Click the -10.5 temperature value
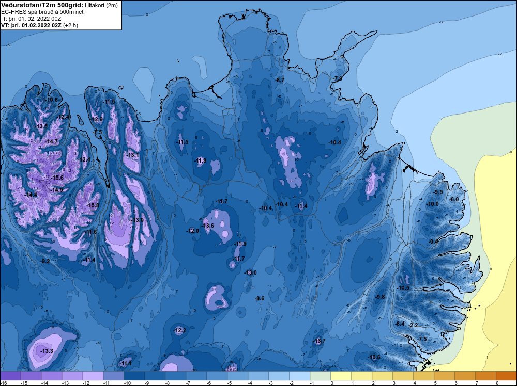Screen dimensions: 517x386 pyautogui.click(x=403, y=287)
